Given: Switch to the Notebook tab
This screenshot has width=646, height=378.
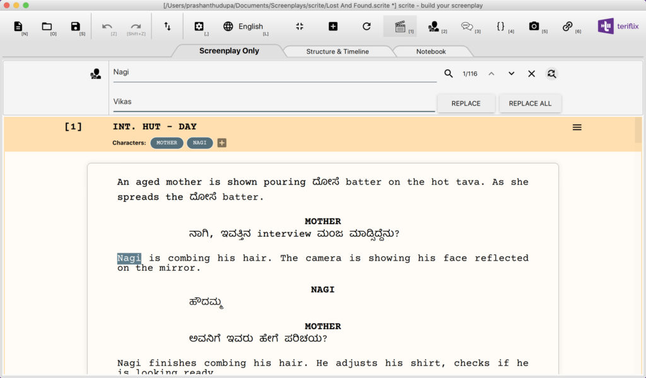Looking at the screenshot, I should [x=431, y=51].
